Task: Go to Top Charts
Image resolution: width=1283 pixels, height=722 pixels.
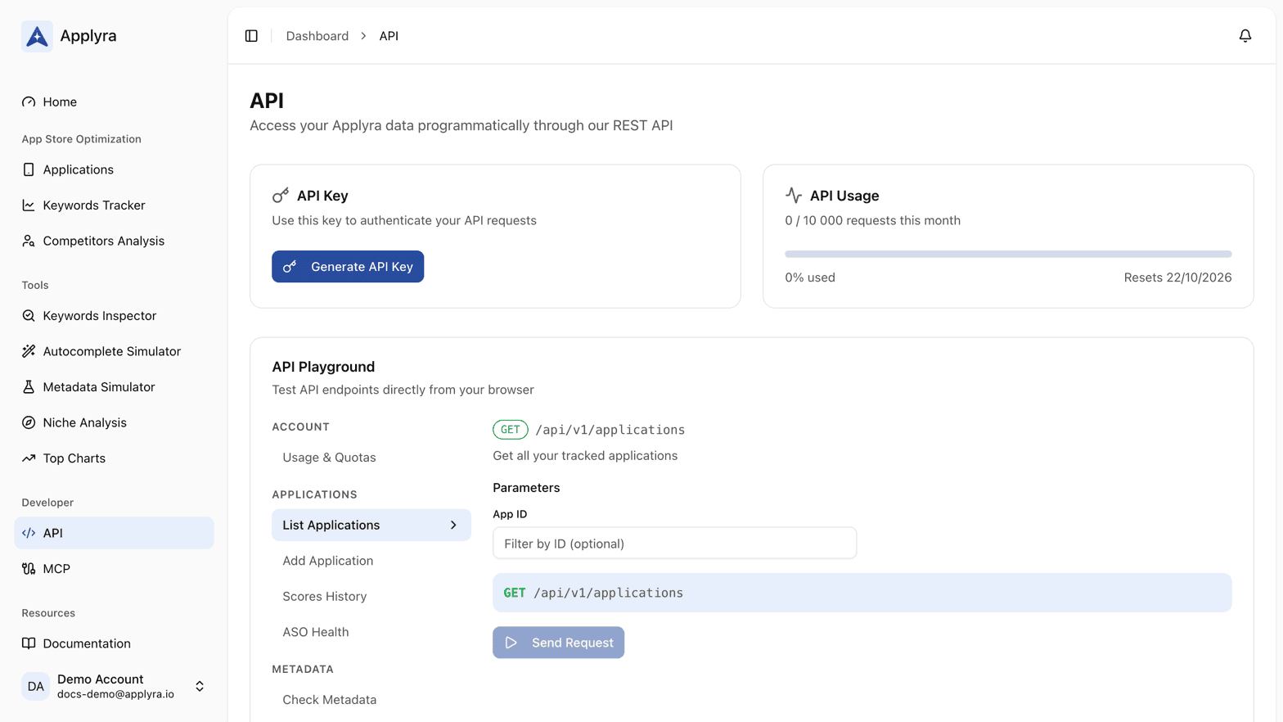Action: tap(115, 458)
